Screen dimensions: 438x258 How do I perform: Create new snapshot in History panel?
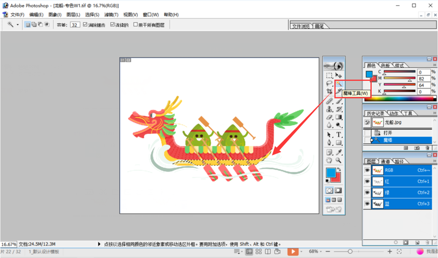[417, 148]
